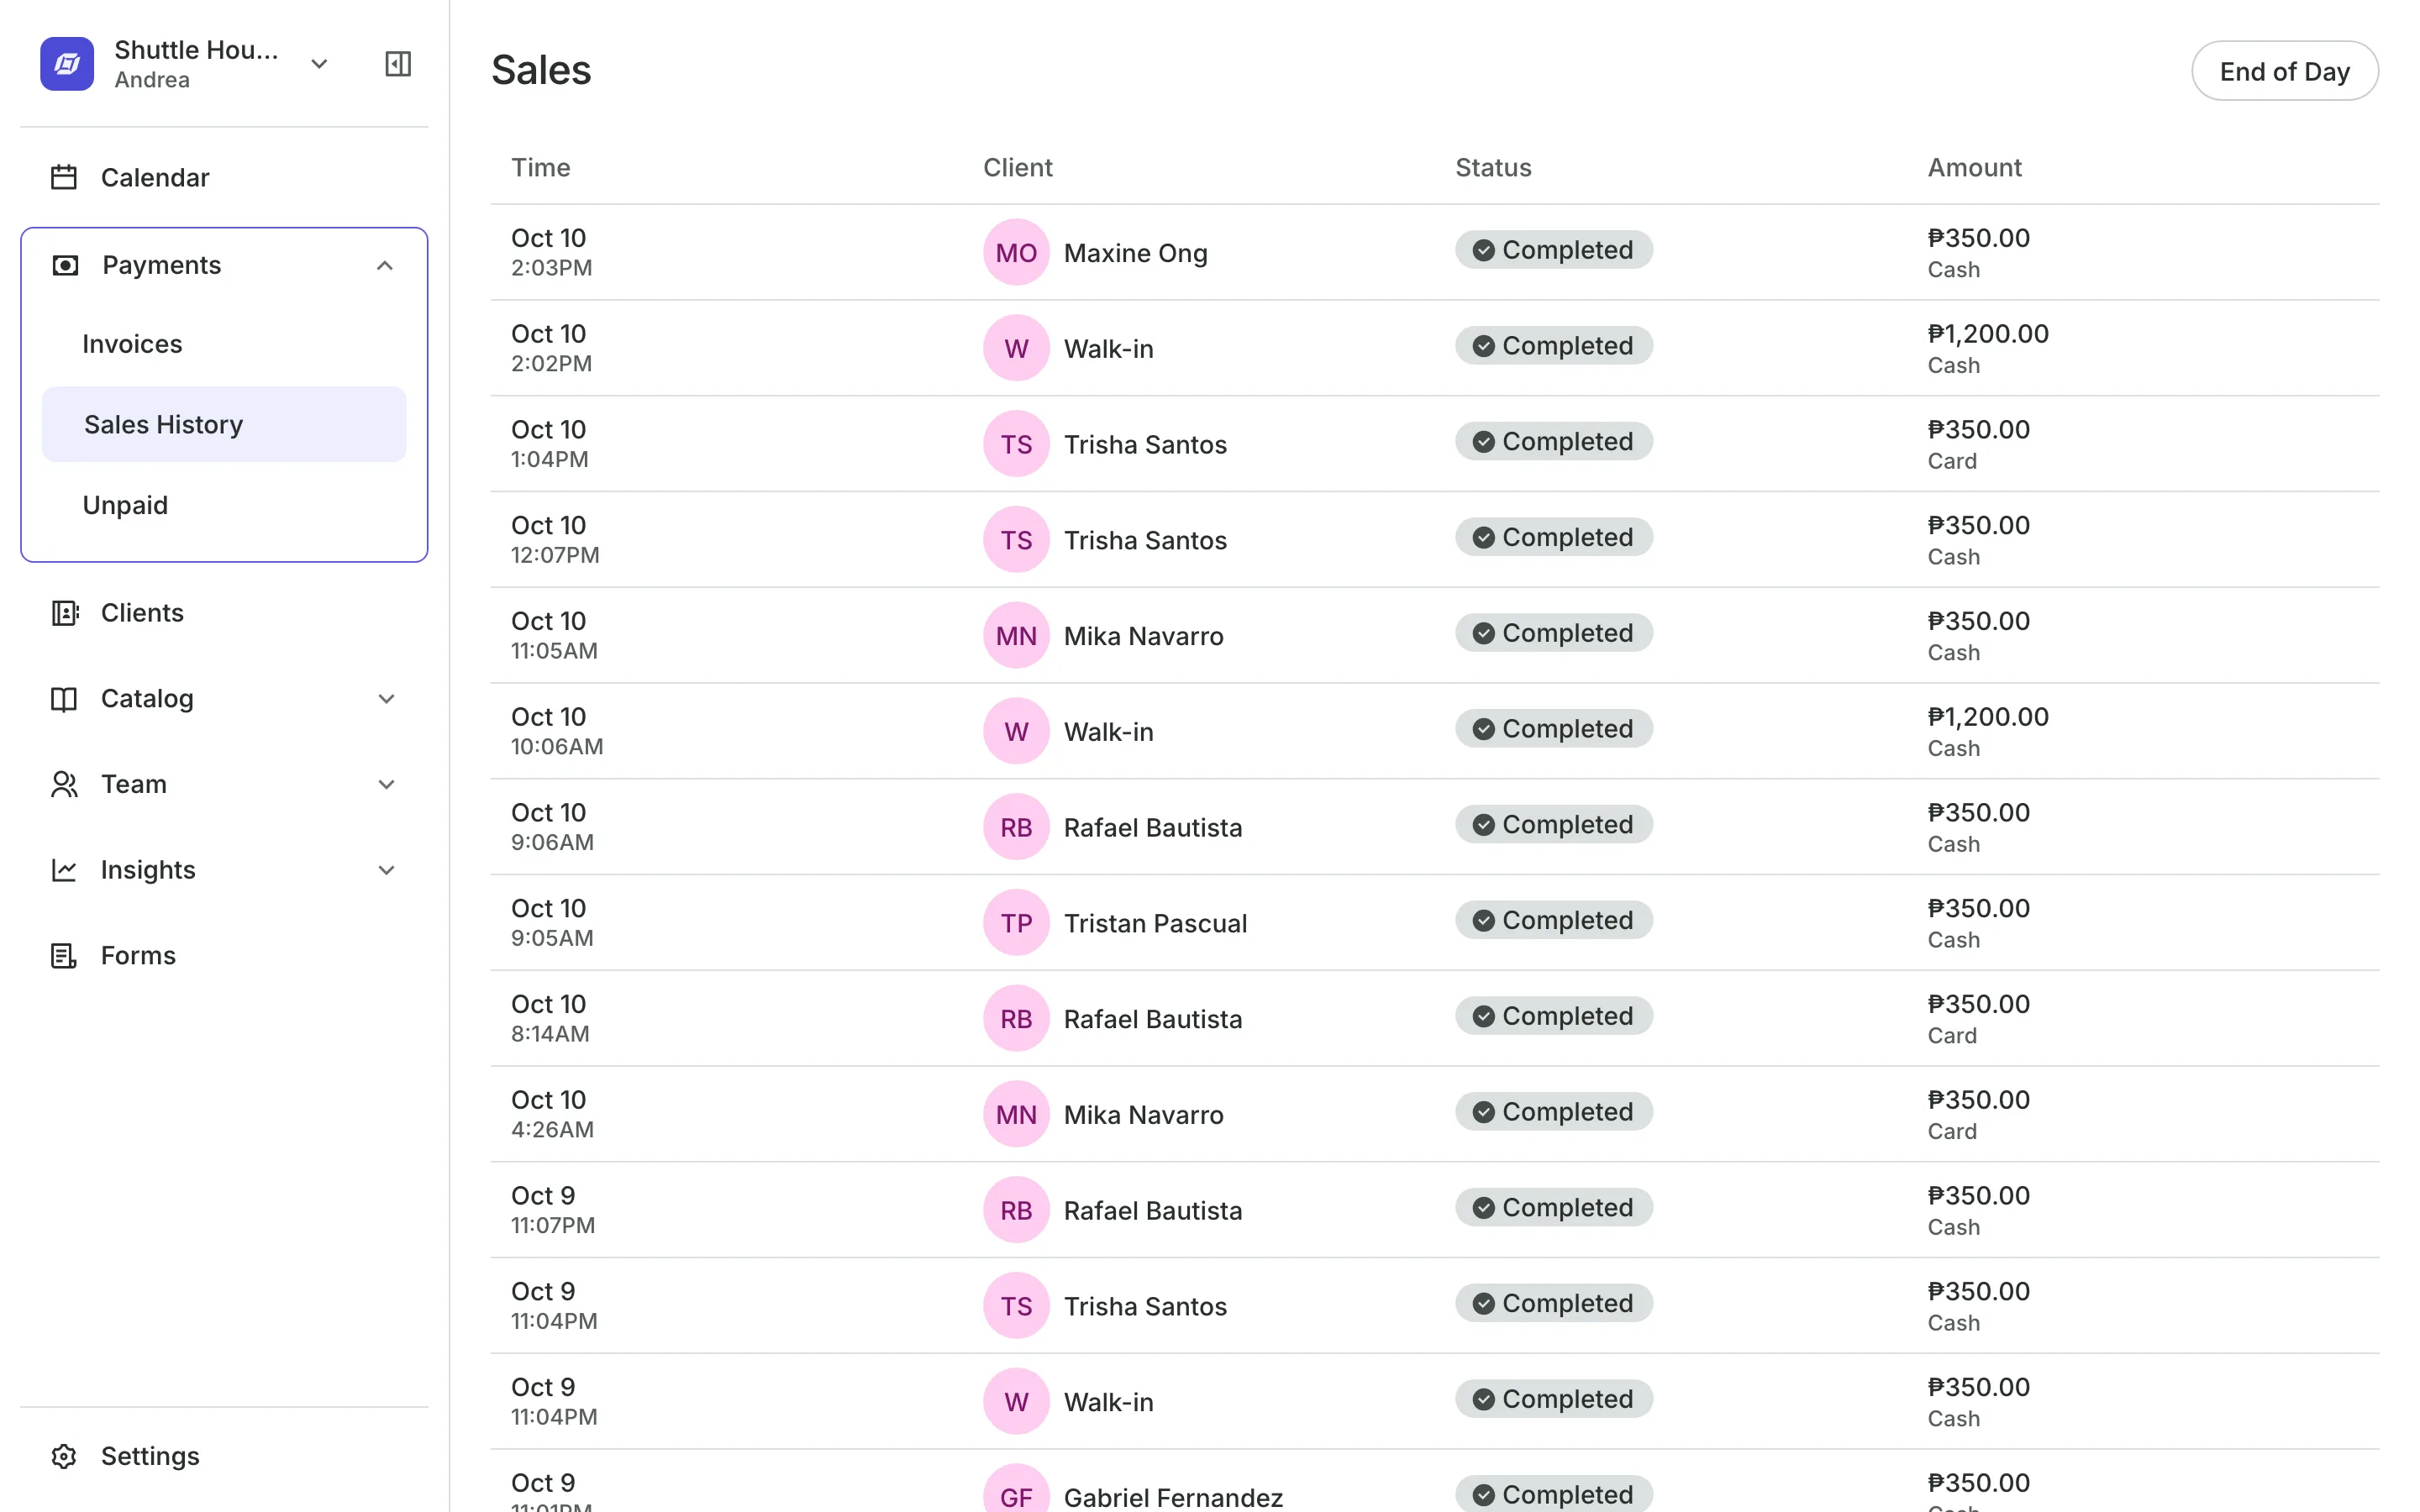Open client Gabriel Fernandez
2420x1512 pixels.
coord(1173,1497)
